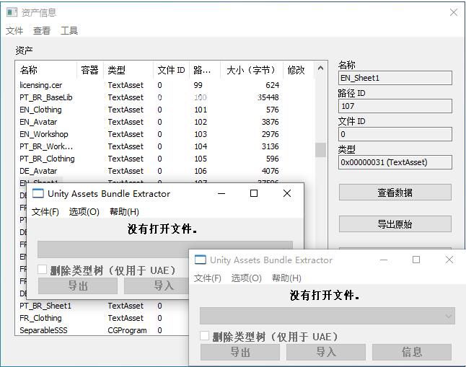This screenshot has height=367, width=466.
Task: Click the 类型 field showing 0x00000031 (TextAsset)
Action: 395,162
